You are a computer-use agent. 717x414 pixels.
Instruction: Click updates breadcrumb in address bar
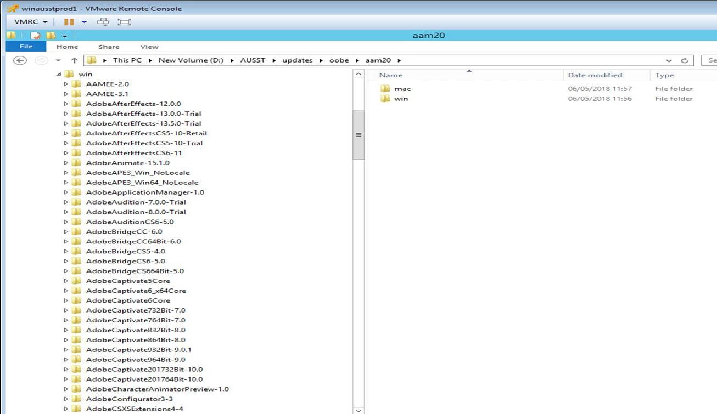[x=297, y=60]
